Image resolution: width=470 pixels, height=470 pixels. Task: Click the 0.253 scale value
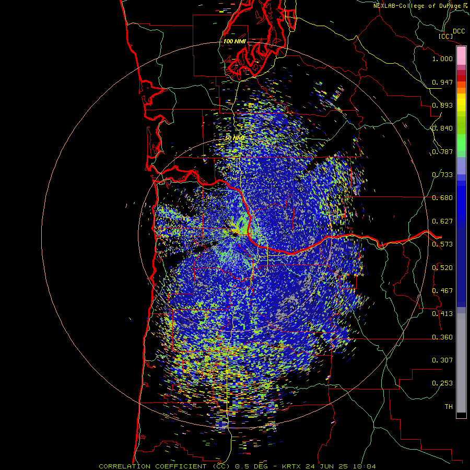coord(442,383)
